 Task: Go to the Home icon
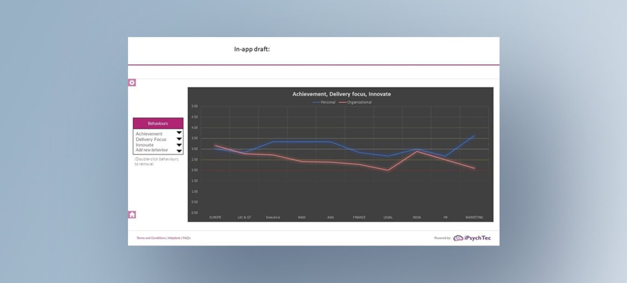tap(132, 215)
